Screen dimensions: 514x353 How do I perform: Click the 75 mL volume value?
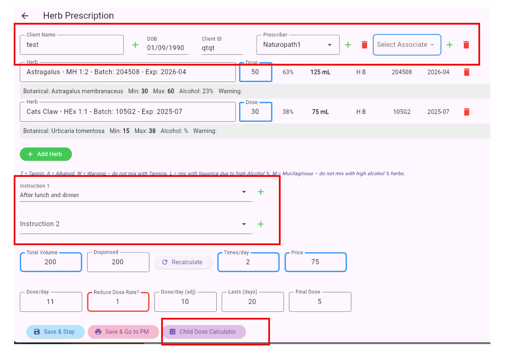click(x=320, y=112)
